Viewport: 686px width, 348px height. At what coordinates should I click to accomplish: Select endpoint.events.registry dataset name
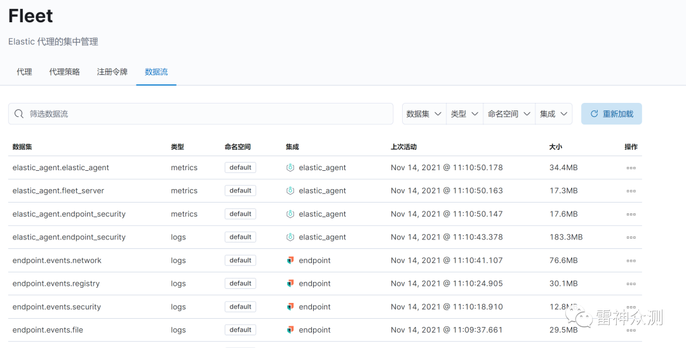[56, 283]
